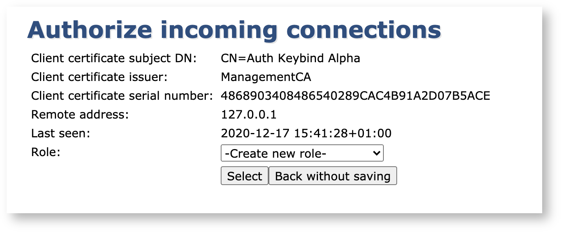
Task: Click the Back without saving button
Action: pyautogui.click(x=332, y=176)
